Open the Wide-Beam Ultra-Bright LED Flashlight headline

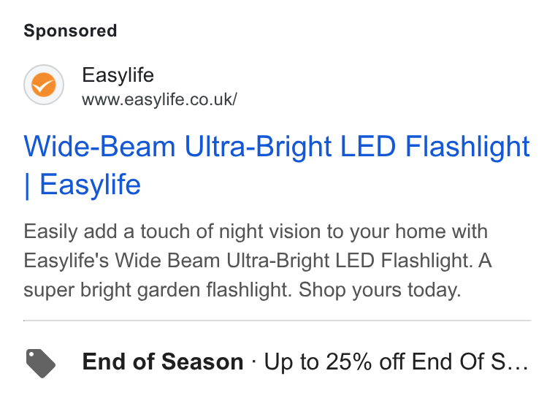(277, 165)
